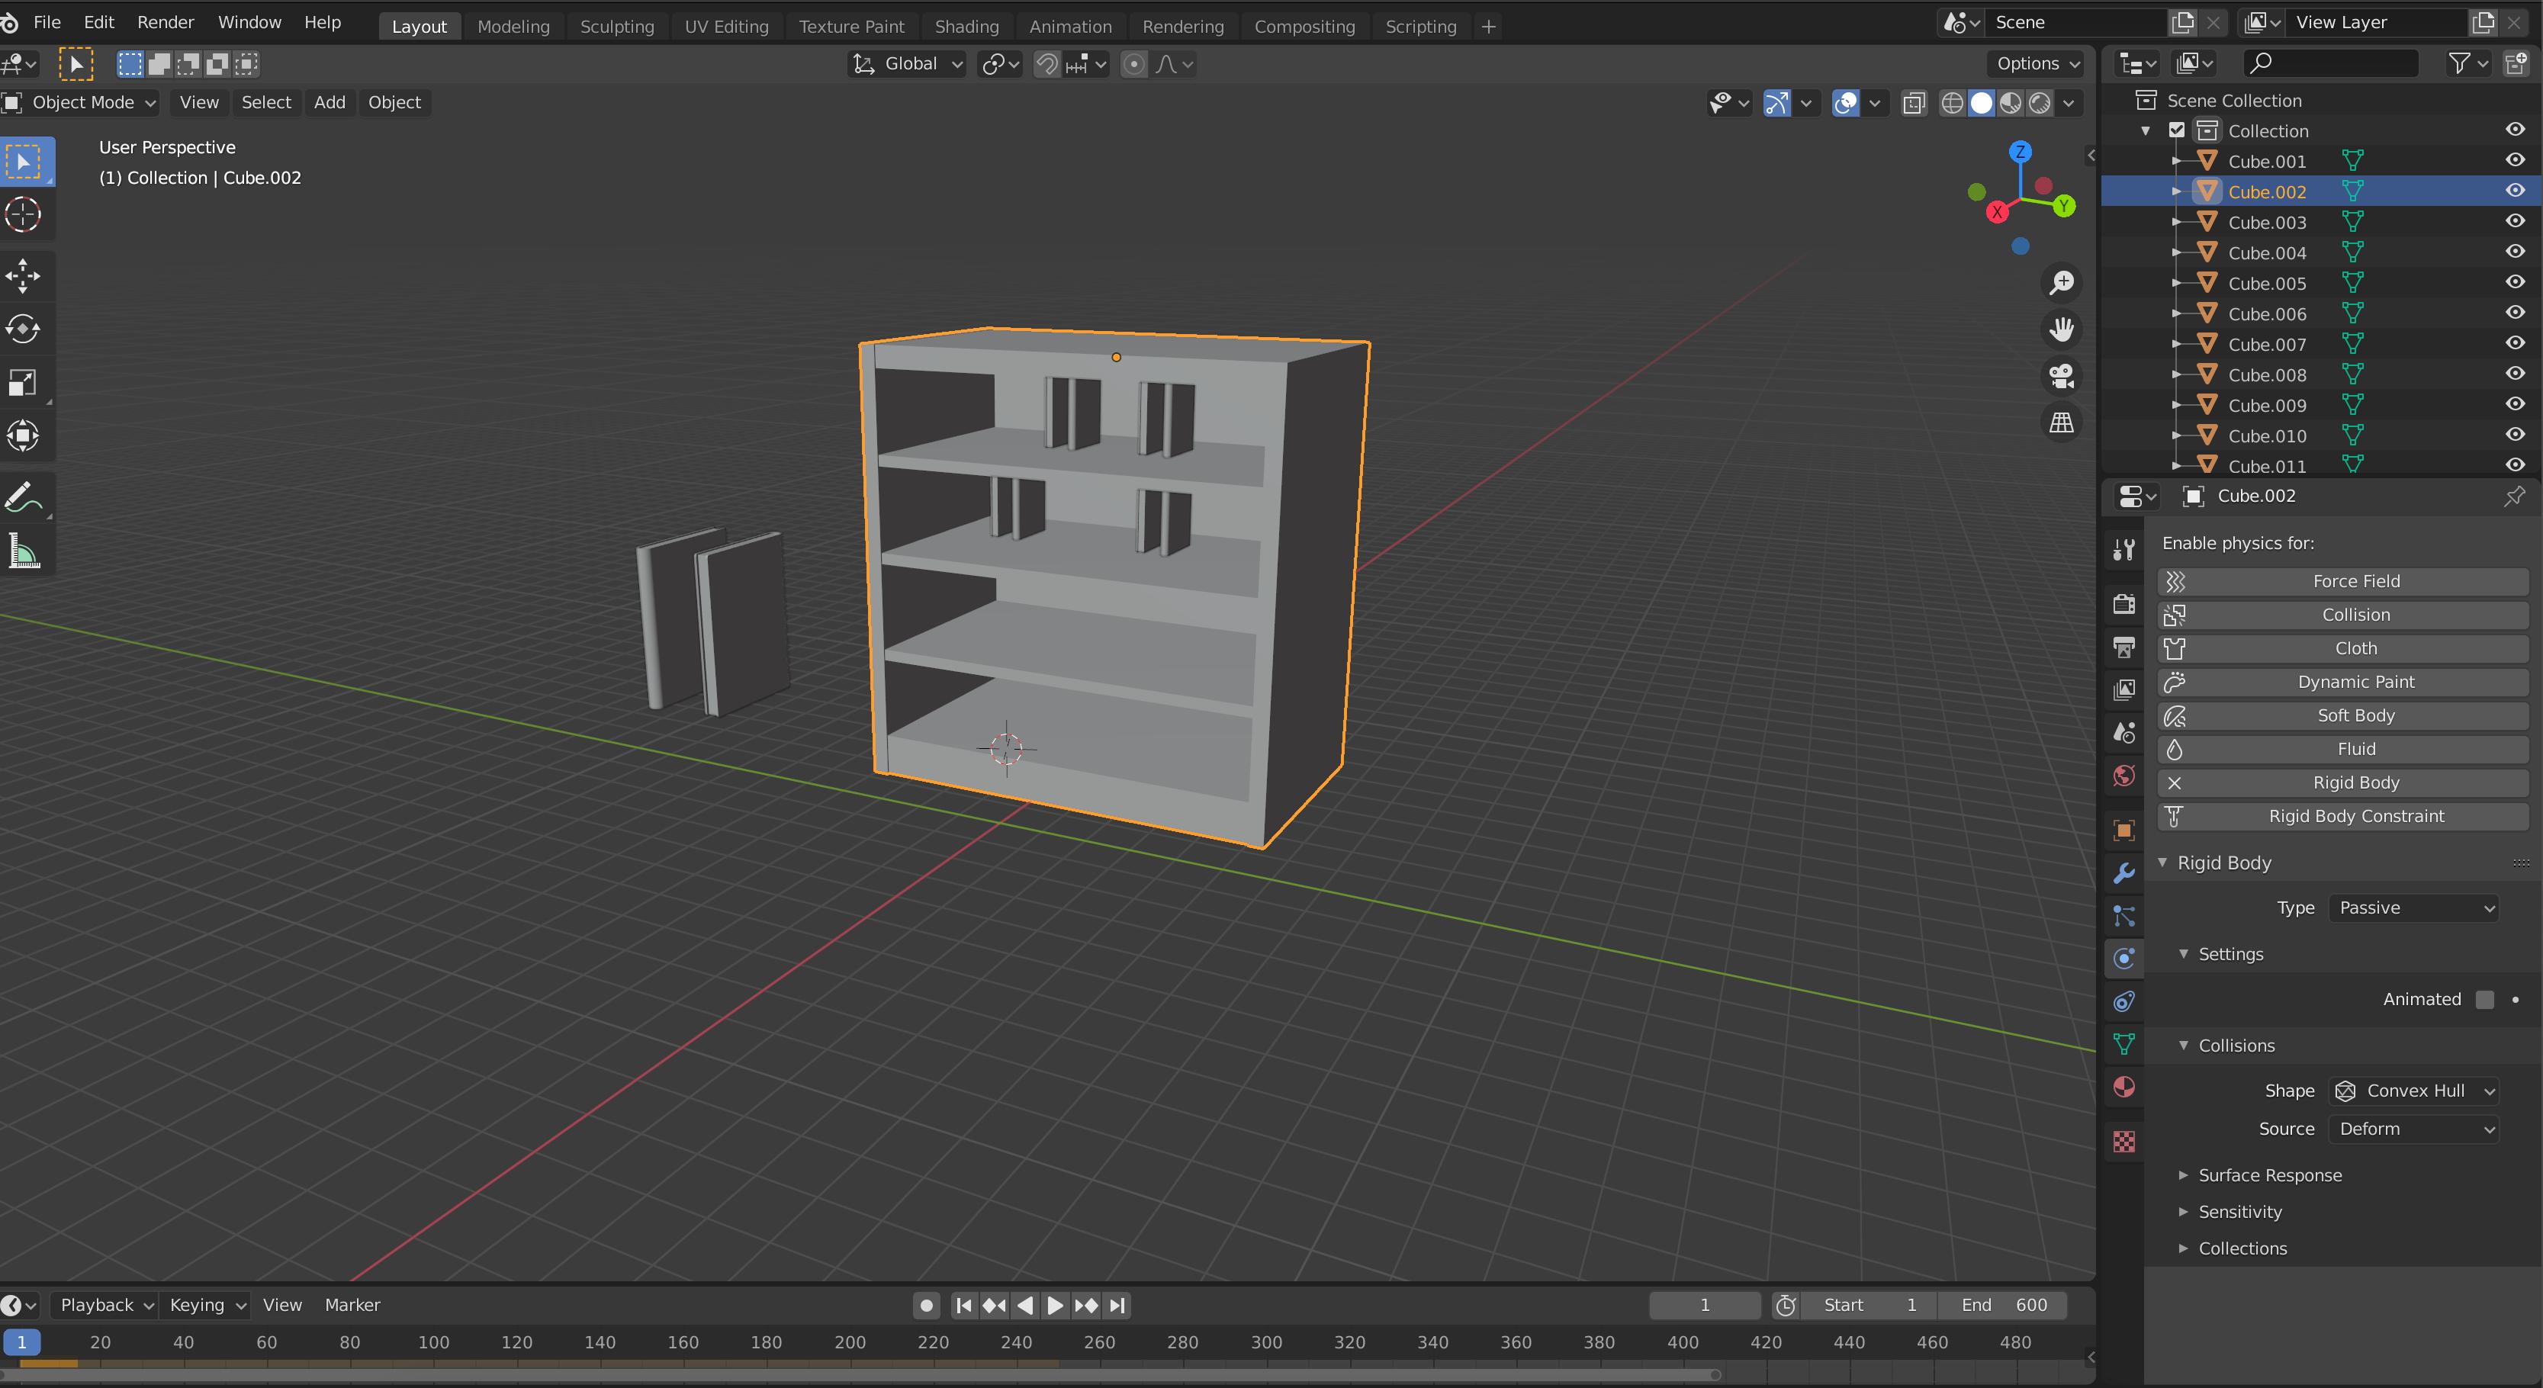Enable Force Field physics
This screenshot has height=1388, width=2543.
pos(2342,581)
